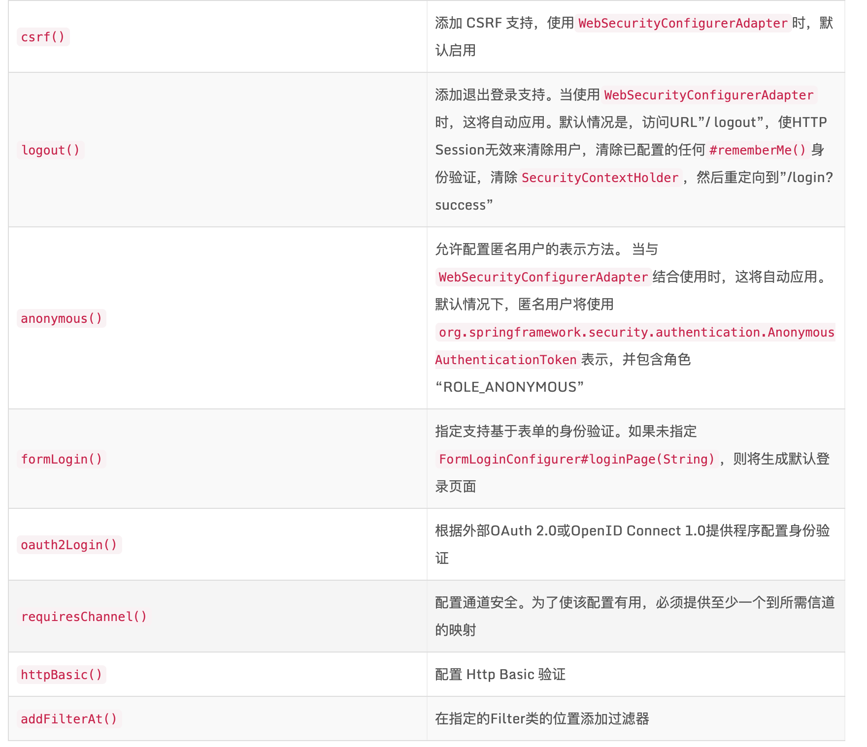The image size is (867, 747).
Task: Click the '指定支持基于表单的身份验证' text
Action: (525, 432)
